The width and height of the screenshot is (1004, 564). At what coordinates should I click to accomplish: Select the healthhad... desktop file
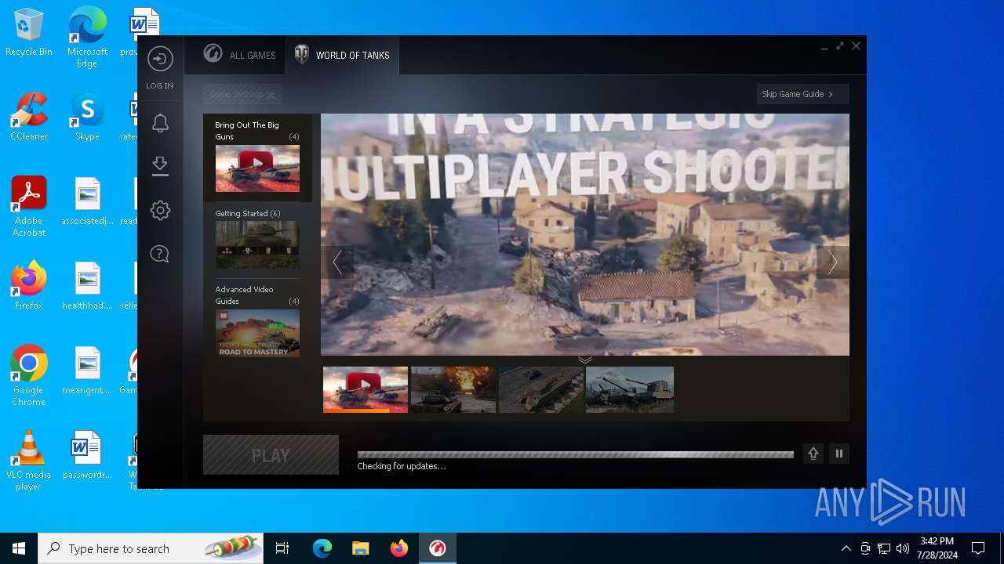(x=87, y=286)
